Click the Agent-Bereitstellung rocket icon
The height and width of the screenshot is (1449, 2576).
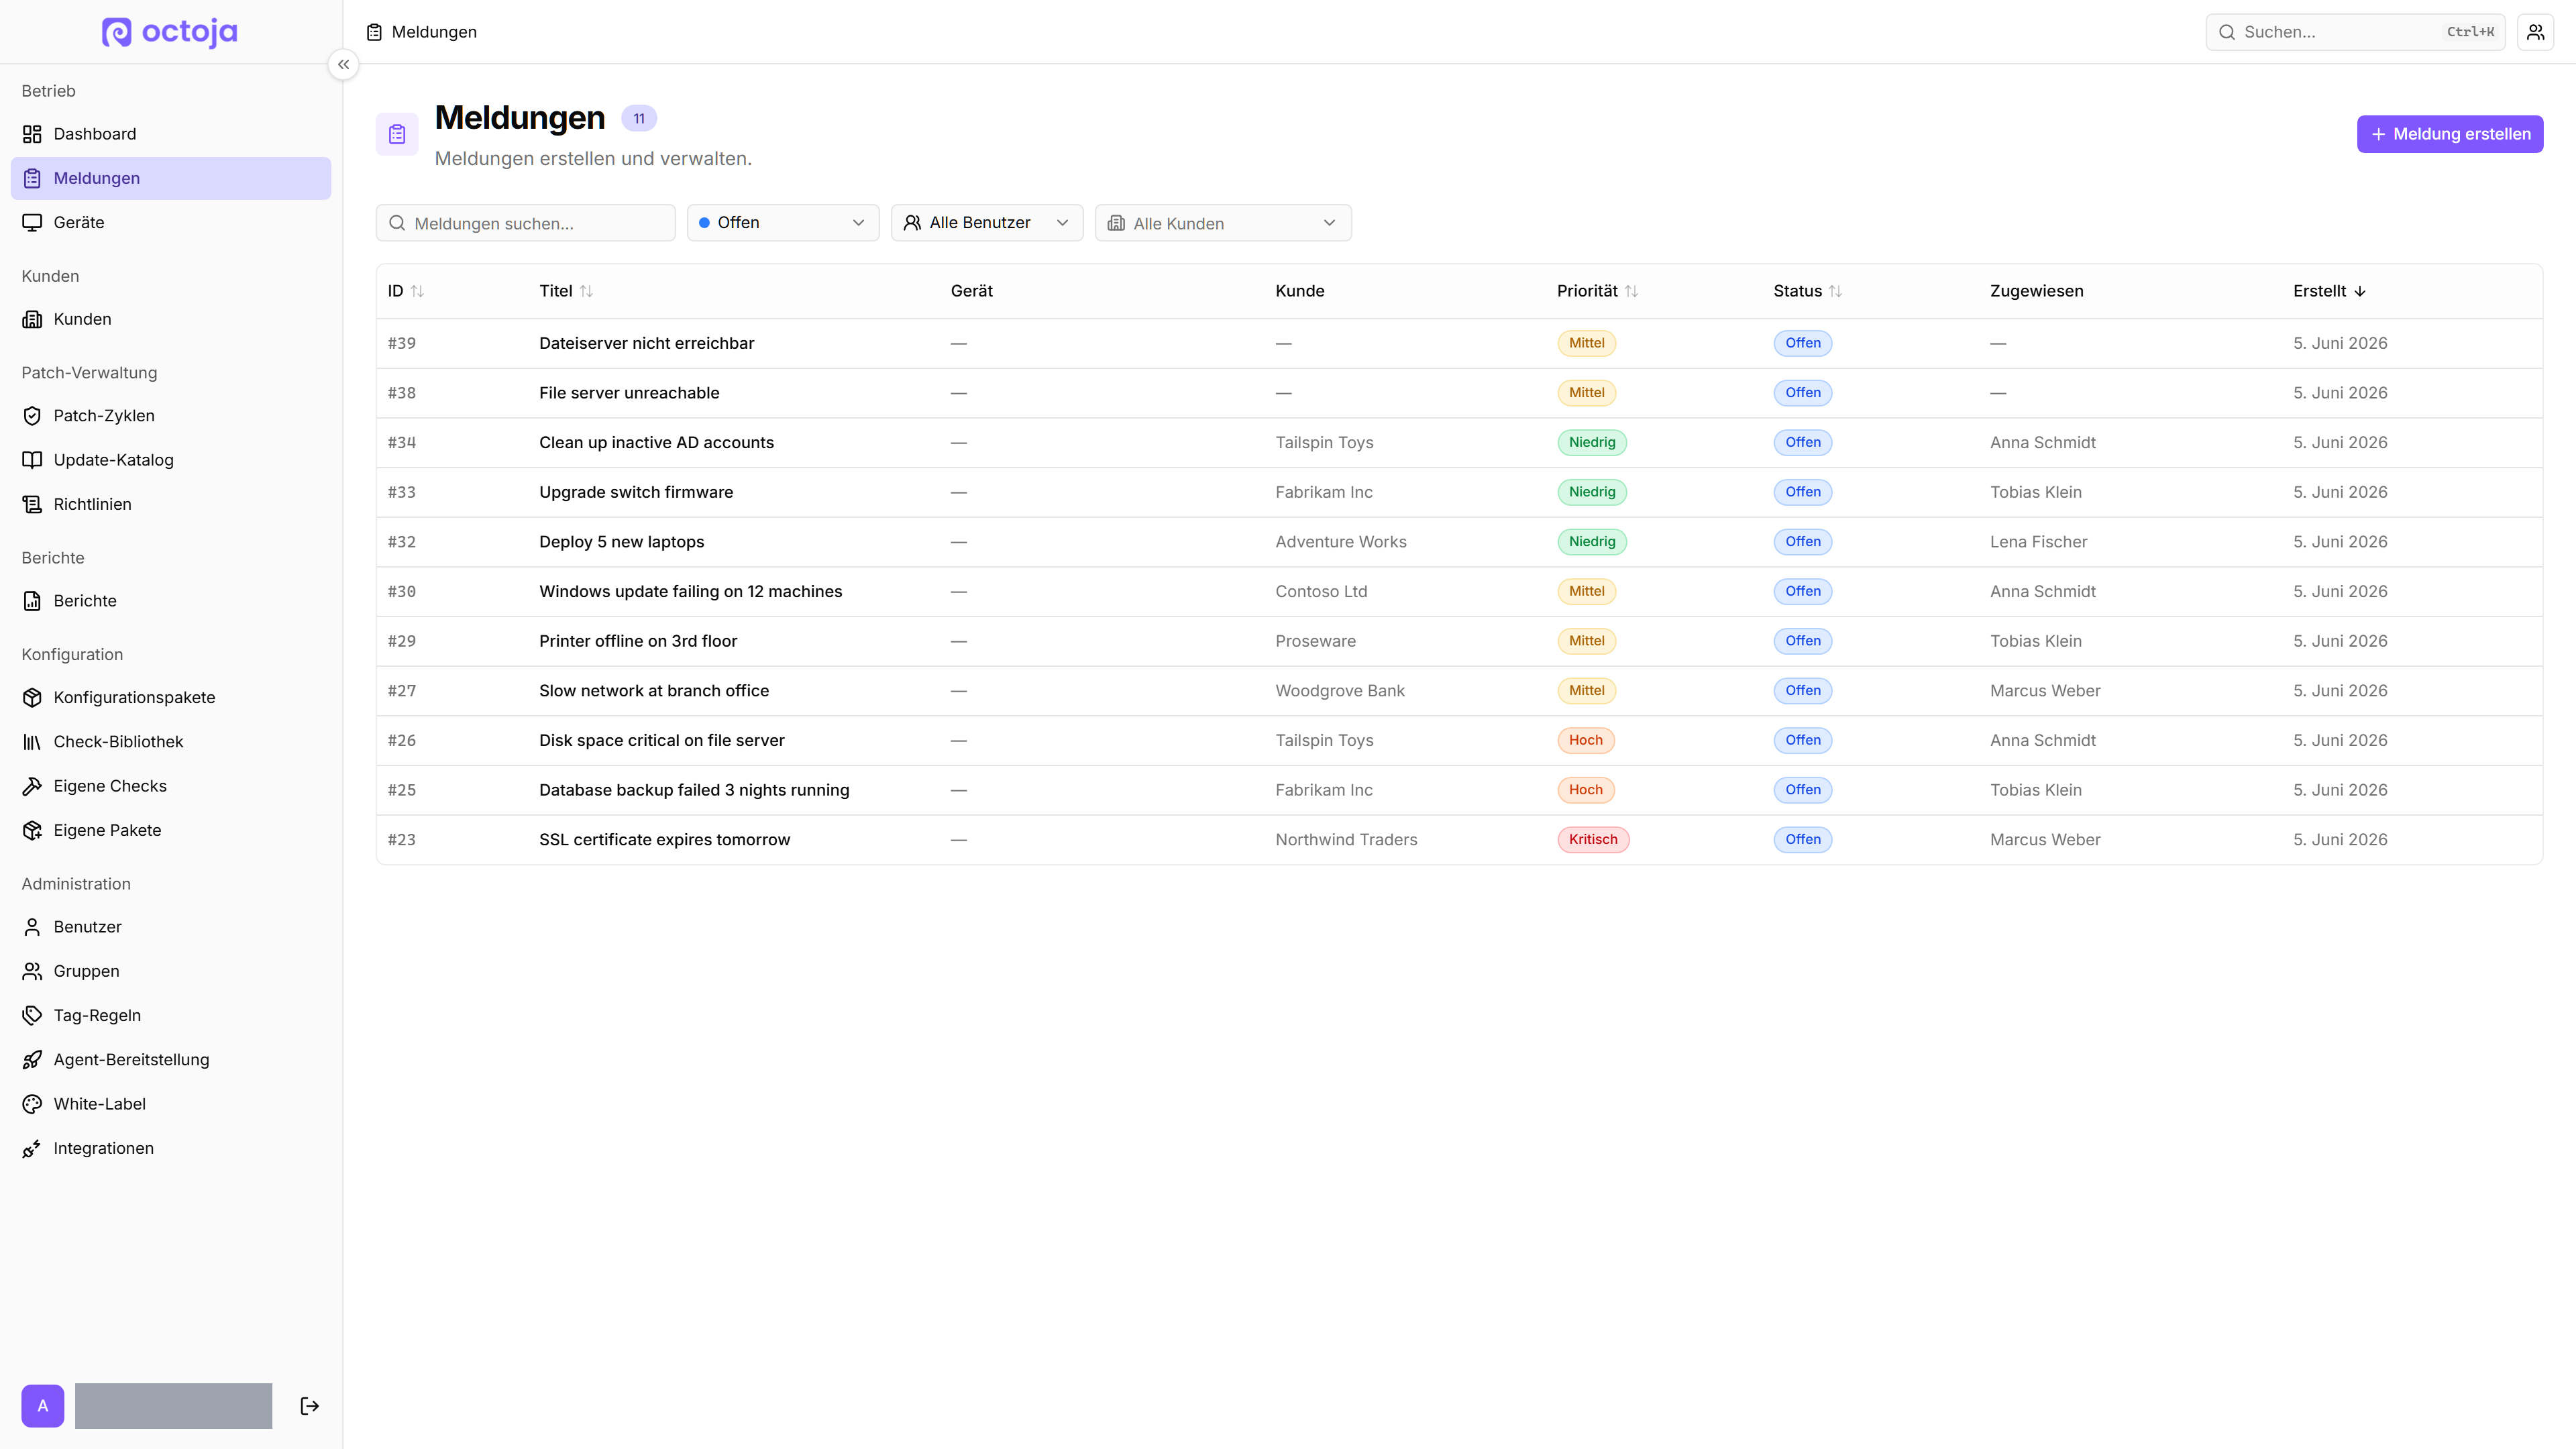pos(32,1060)
